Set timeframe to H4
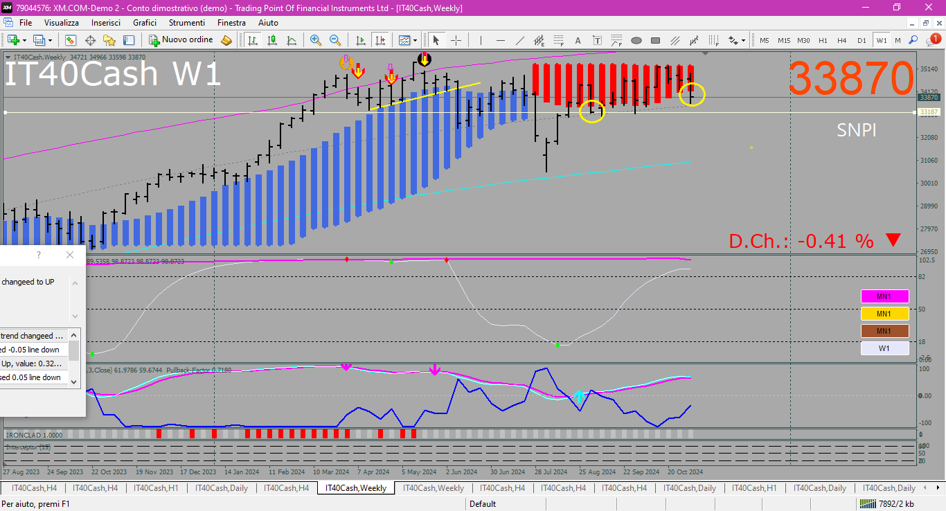 click(842, 40)
